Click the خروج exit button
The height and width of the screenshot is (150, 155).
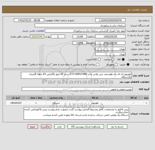click(x=33, y=127)
